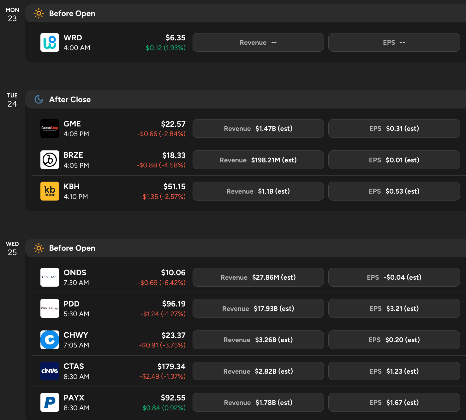Image resolution: width=466 pixels, height=420 pixels.
Task: Click the PDD 5:30 AM report time
Action: coord(76,314)
